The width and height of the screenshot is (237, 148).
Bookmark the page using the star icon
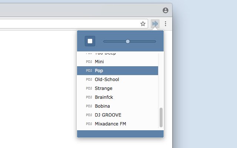(143, 24)
